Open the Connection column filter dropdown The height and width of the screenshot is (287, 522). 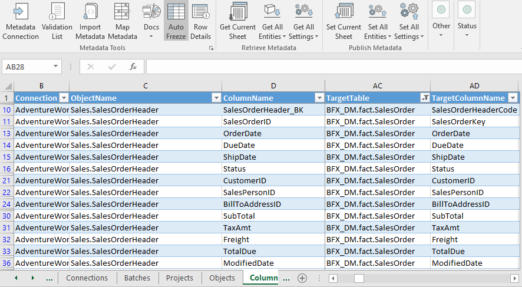tap(64, 98)
